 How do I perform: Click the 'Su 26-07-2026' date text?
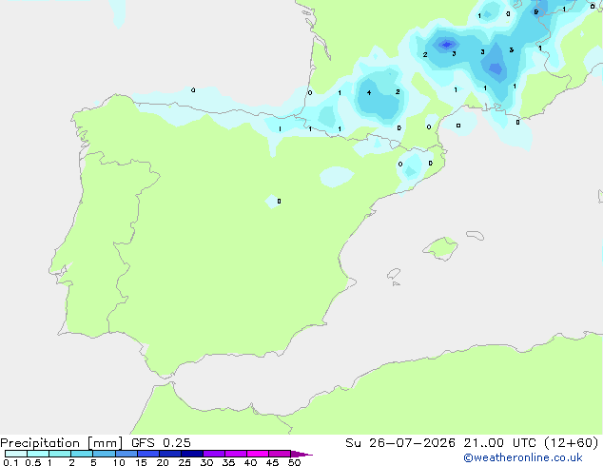pyautogui.click(x=400, y=443)
